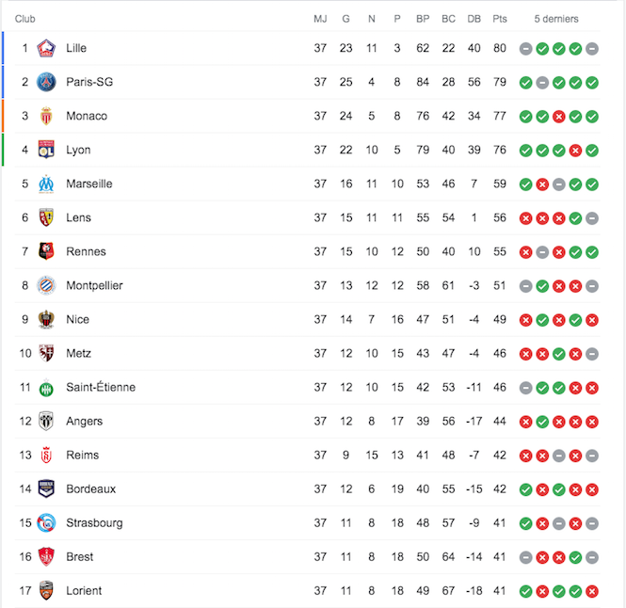Click the '5 derniers' column header
Viewport: 626px width, 608px height.
pyautogui.click(x=556, y=19)
